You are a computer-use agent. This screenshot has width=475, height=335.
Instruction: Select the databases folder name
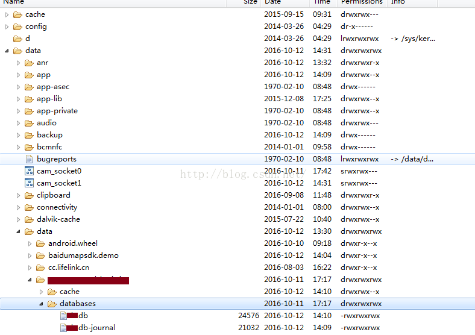click(78, 304)
